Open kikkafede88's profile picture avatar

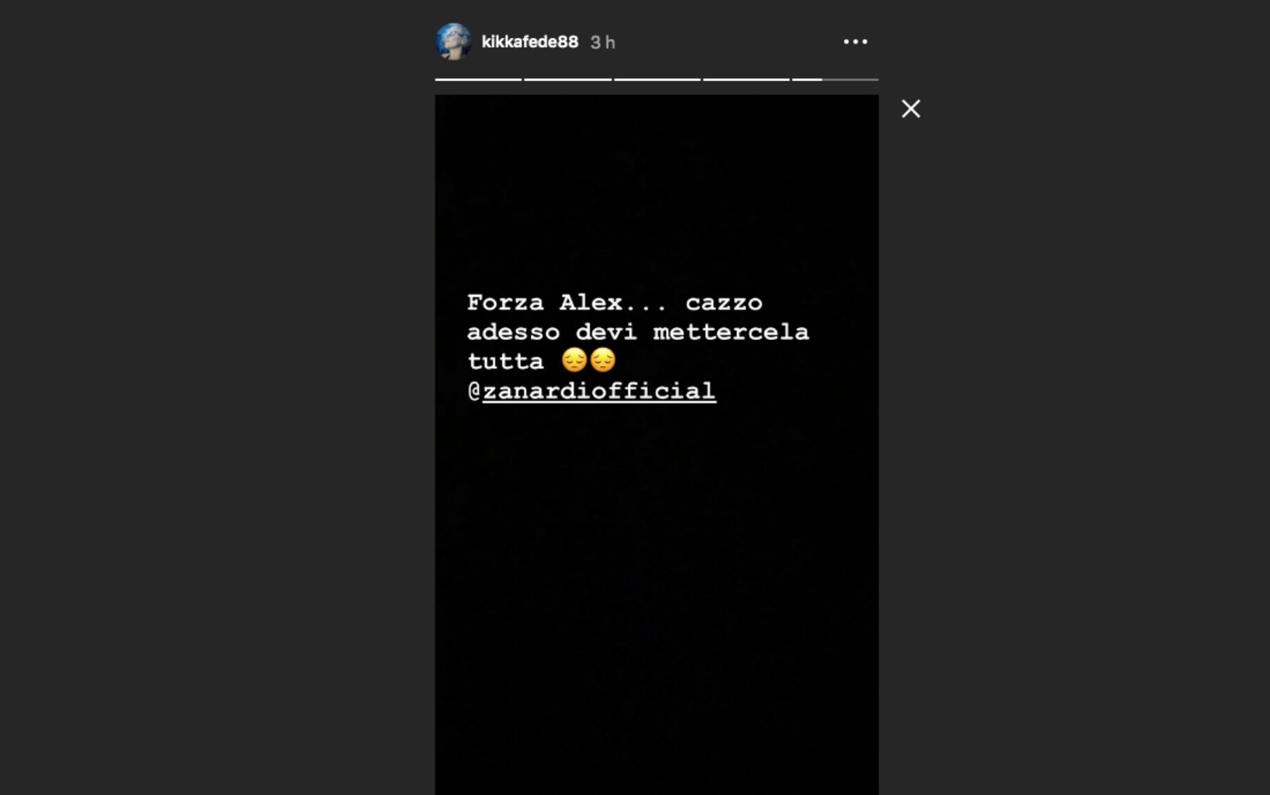(x=453, y=42)
